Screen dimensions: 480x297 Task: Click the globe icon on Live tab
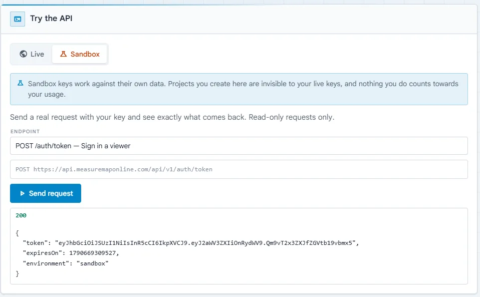tap(23, 54)
